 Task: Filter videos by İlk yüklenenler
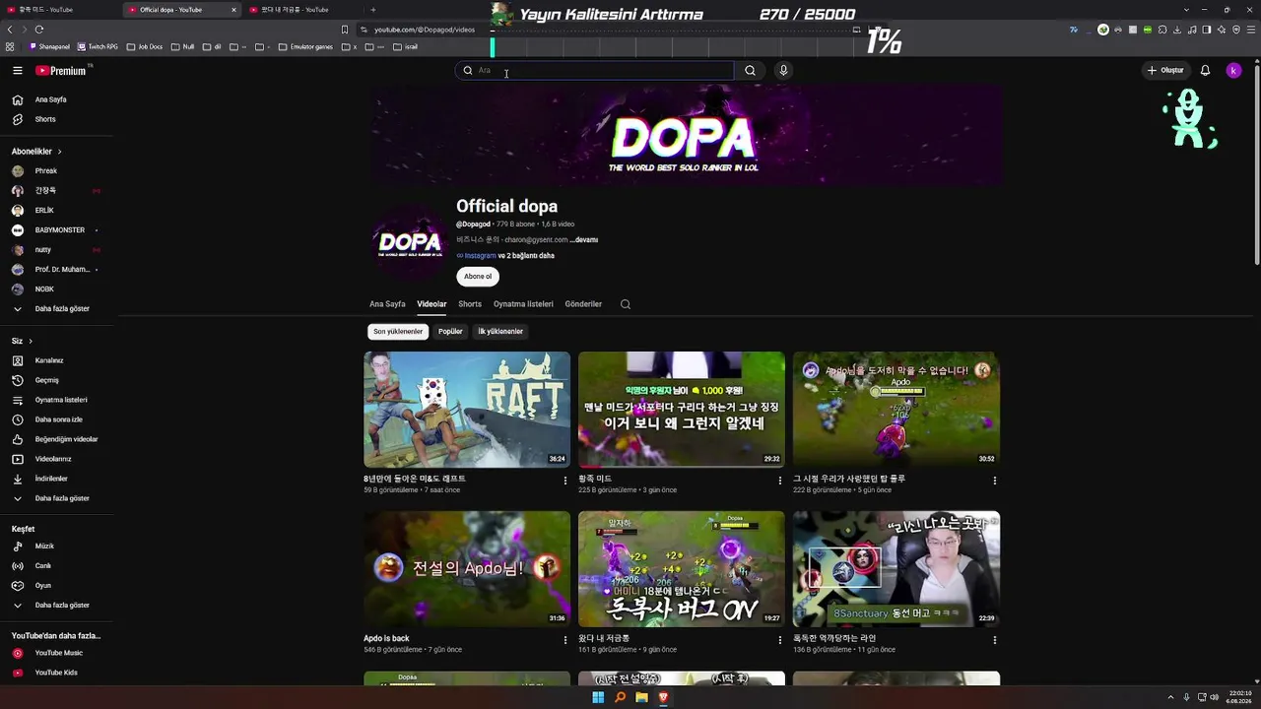pos(500,332)
